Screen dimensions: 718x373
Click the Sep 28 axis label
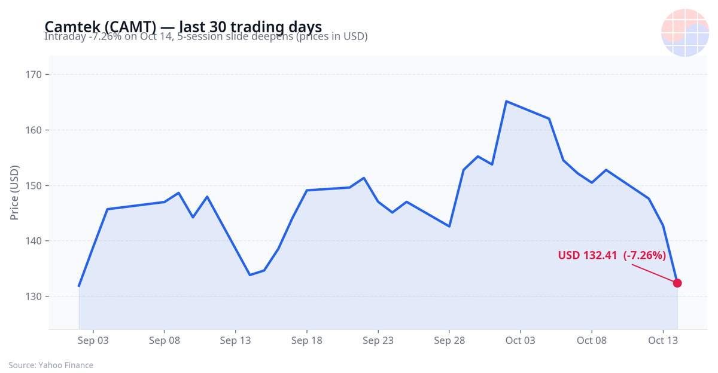(x=449, y=341)
